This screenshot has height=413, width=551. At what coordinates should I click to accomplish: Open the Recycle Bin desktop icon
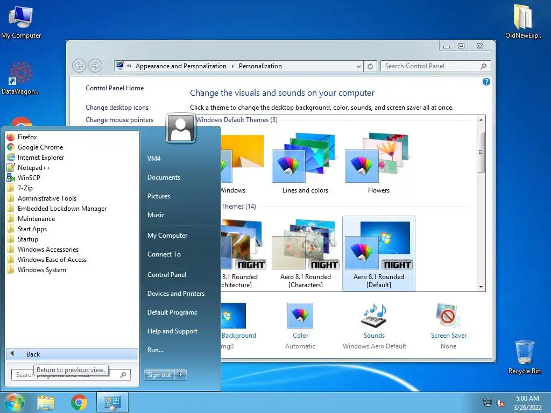tap(524, 357)
